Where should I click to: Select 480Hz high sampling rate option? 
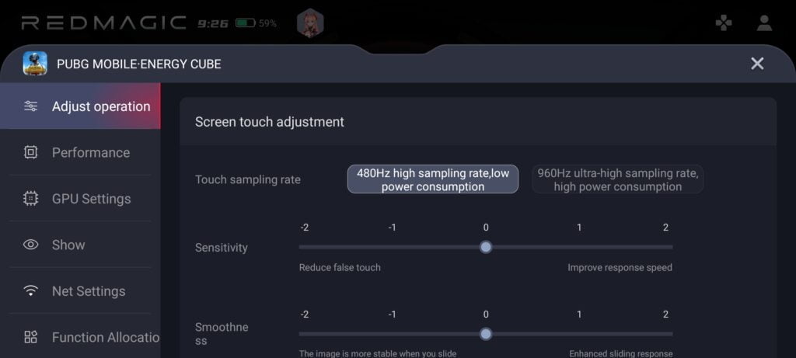click(433, 179)
